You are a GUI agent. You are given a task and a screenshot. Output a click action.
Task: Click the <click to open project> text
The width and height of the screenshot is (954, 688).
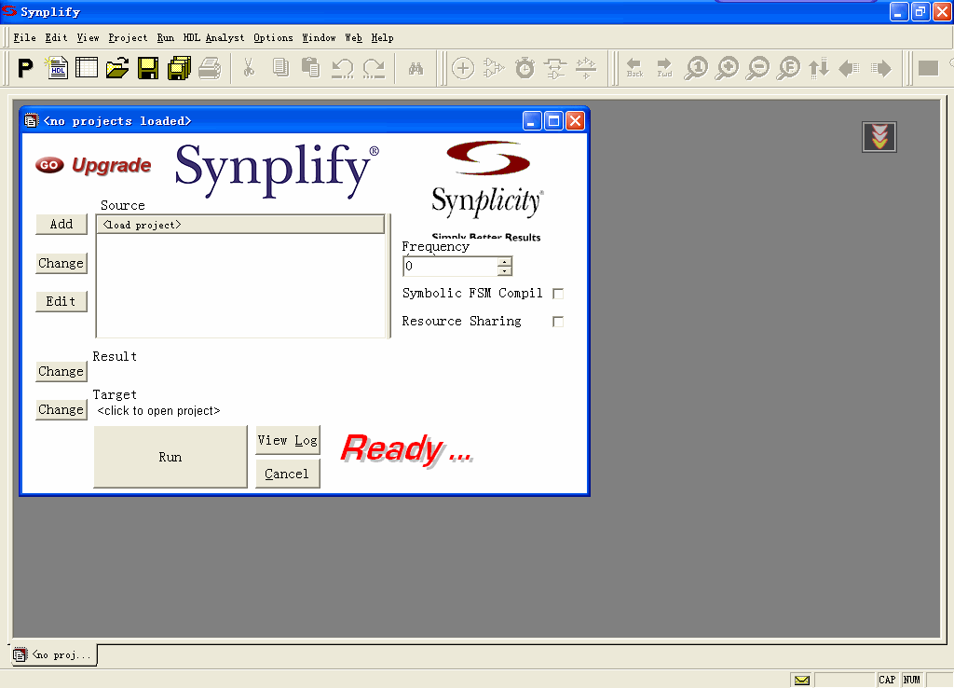pyautogui.click(x=158, y=411)
